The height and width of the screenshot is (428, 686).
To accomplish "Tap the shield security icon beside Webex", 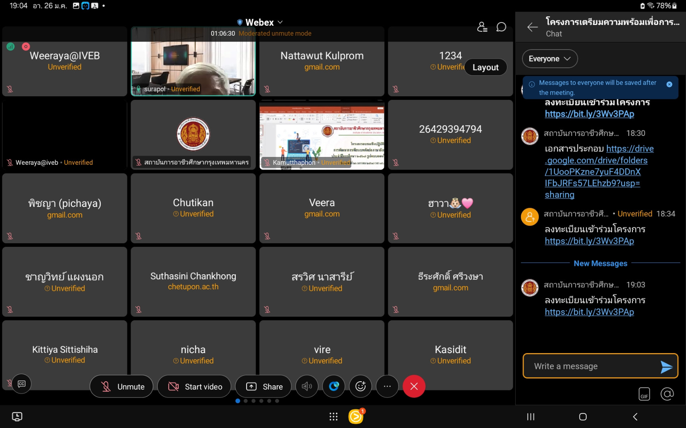I will pyautogui.click(x=240, y=22).
